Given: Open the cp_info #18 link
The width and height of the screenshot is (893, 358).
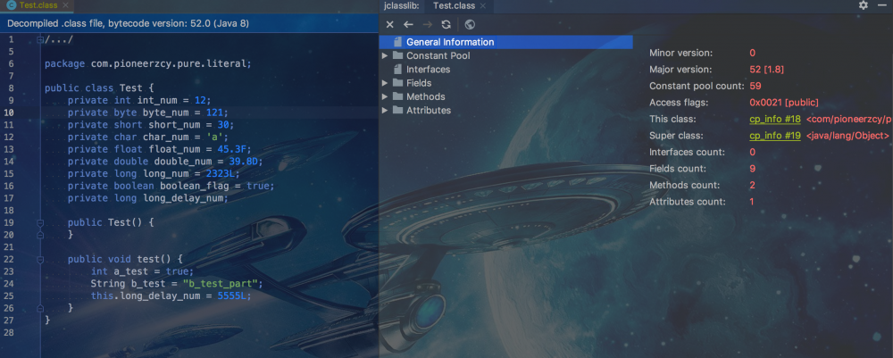Looking at the screenshot, I should click(775, 120).
